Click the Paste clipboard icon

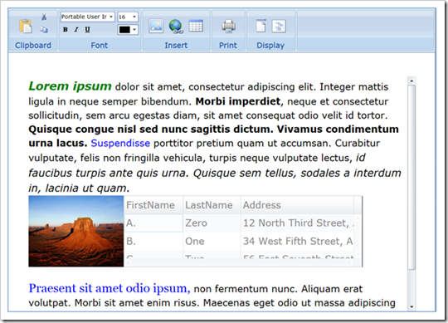click(26, 26)
